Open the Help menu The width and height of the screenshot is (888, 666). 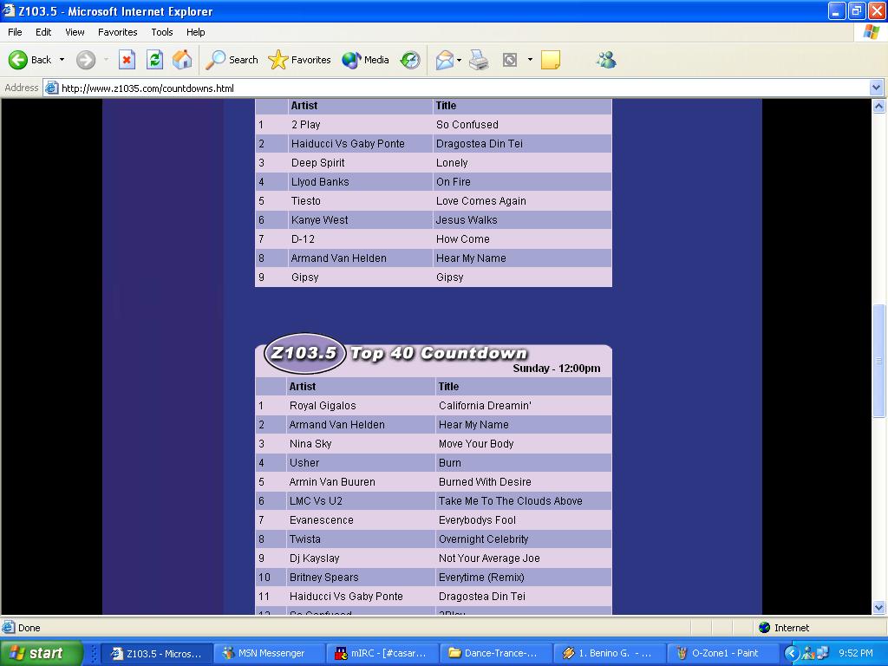point(195,32)
